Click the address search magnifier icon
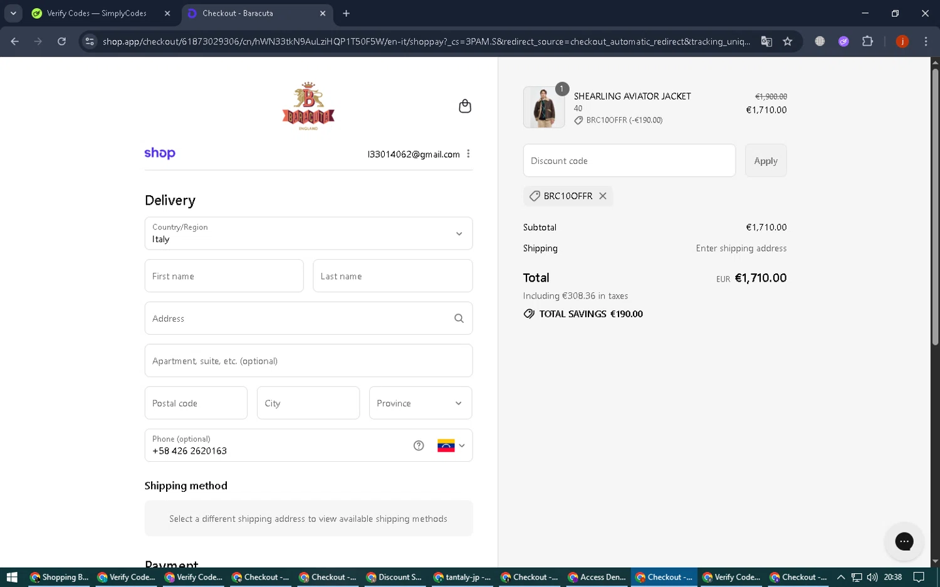 tap(459, 319)
